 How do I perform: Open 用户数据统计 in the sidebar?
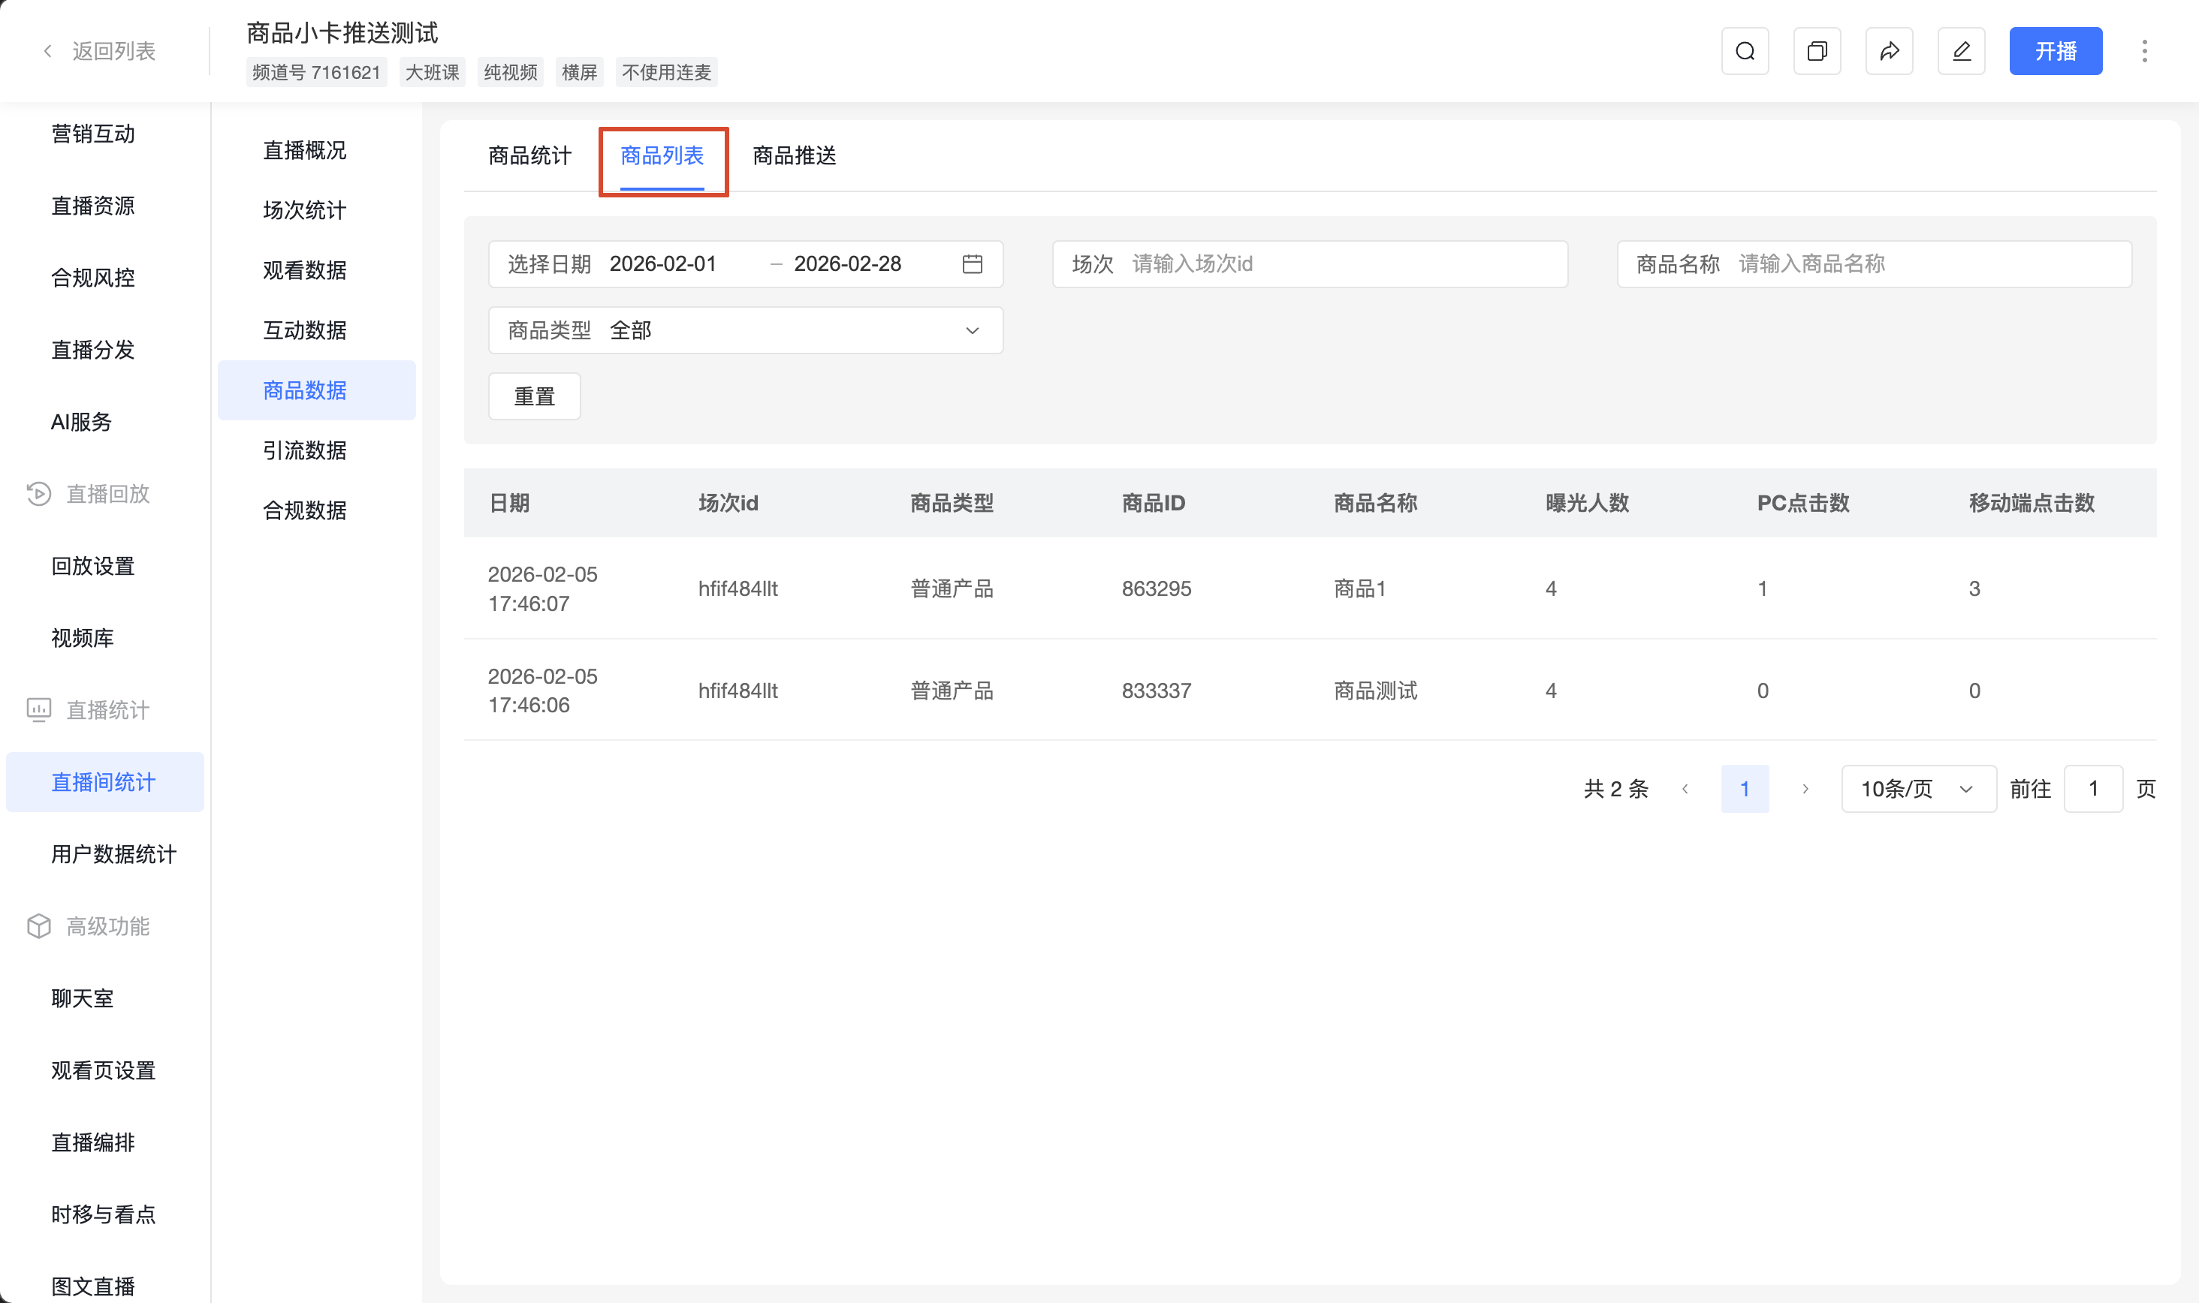tap(104, 853)
